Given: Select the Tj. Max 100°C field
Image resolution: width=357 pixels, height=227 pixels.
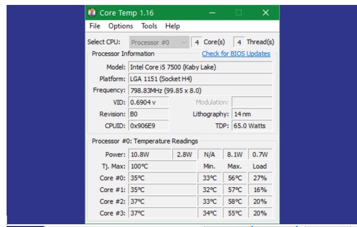Looking at the screenshot, I should (x=162, y=166).
